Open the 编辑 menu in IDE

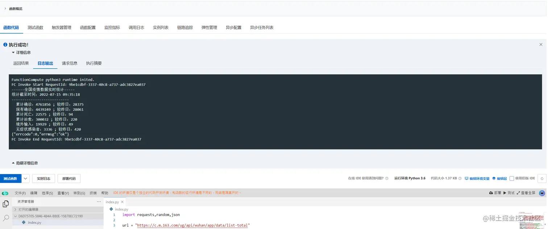tap(34, 193)
